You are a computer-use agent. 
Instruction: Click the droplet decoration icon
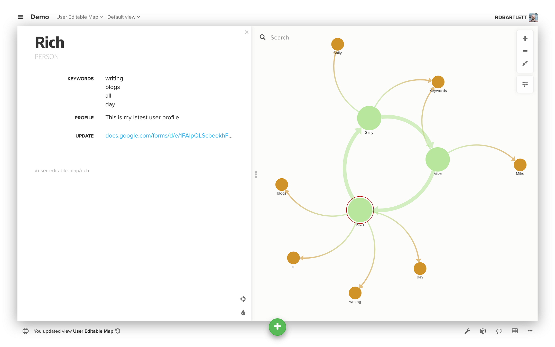243,313
